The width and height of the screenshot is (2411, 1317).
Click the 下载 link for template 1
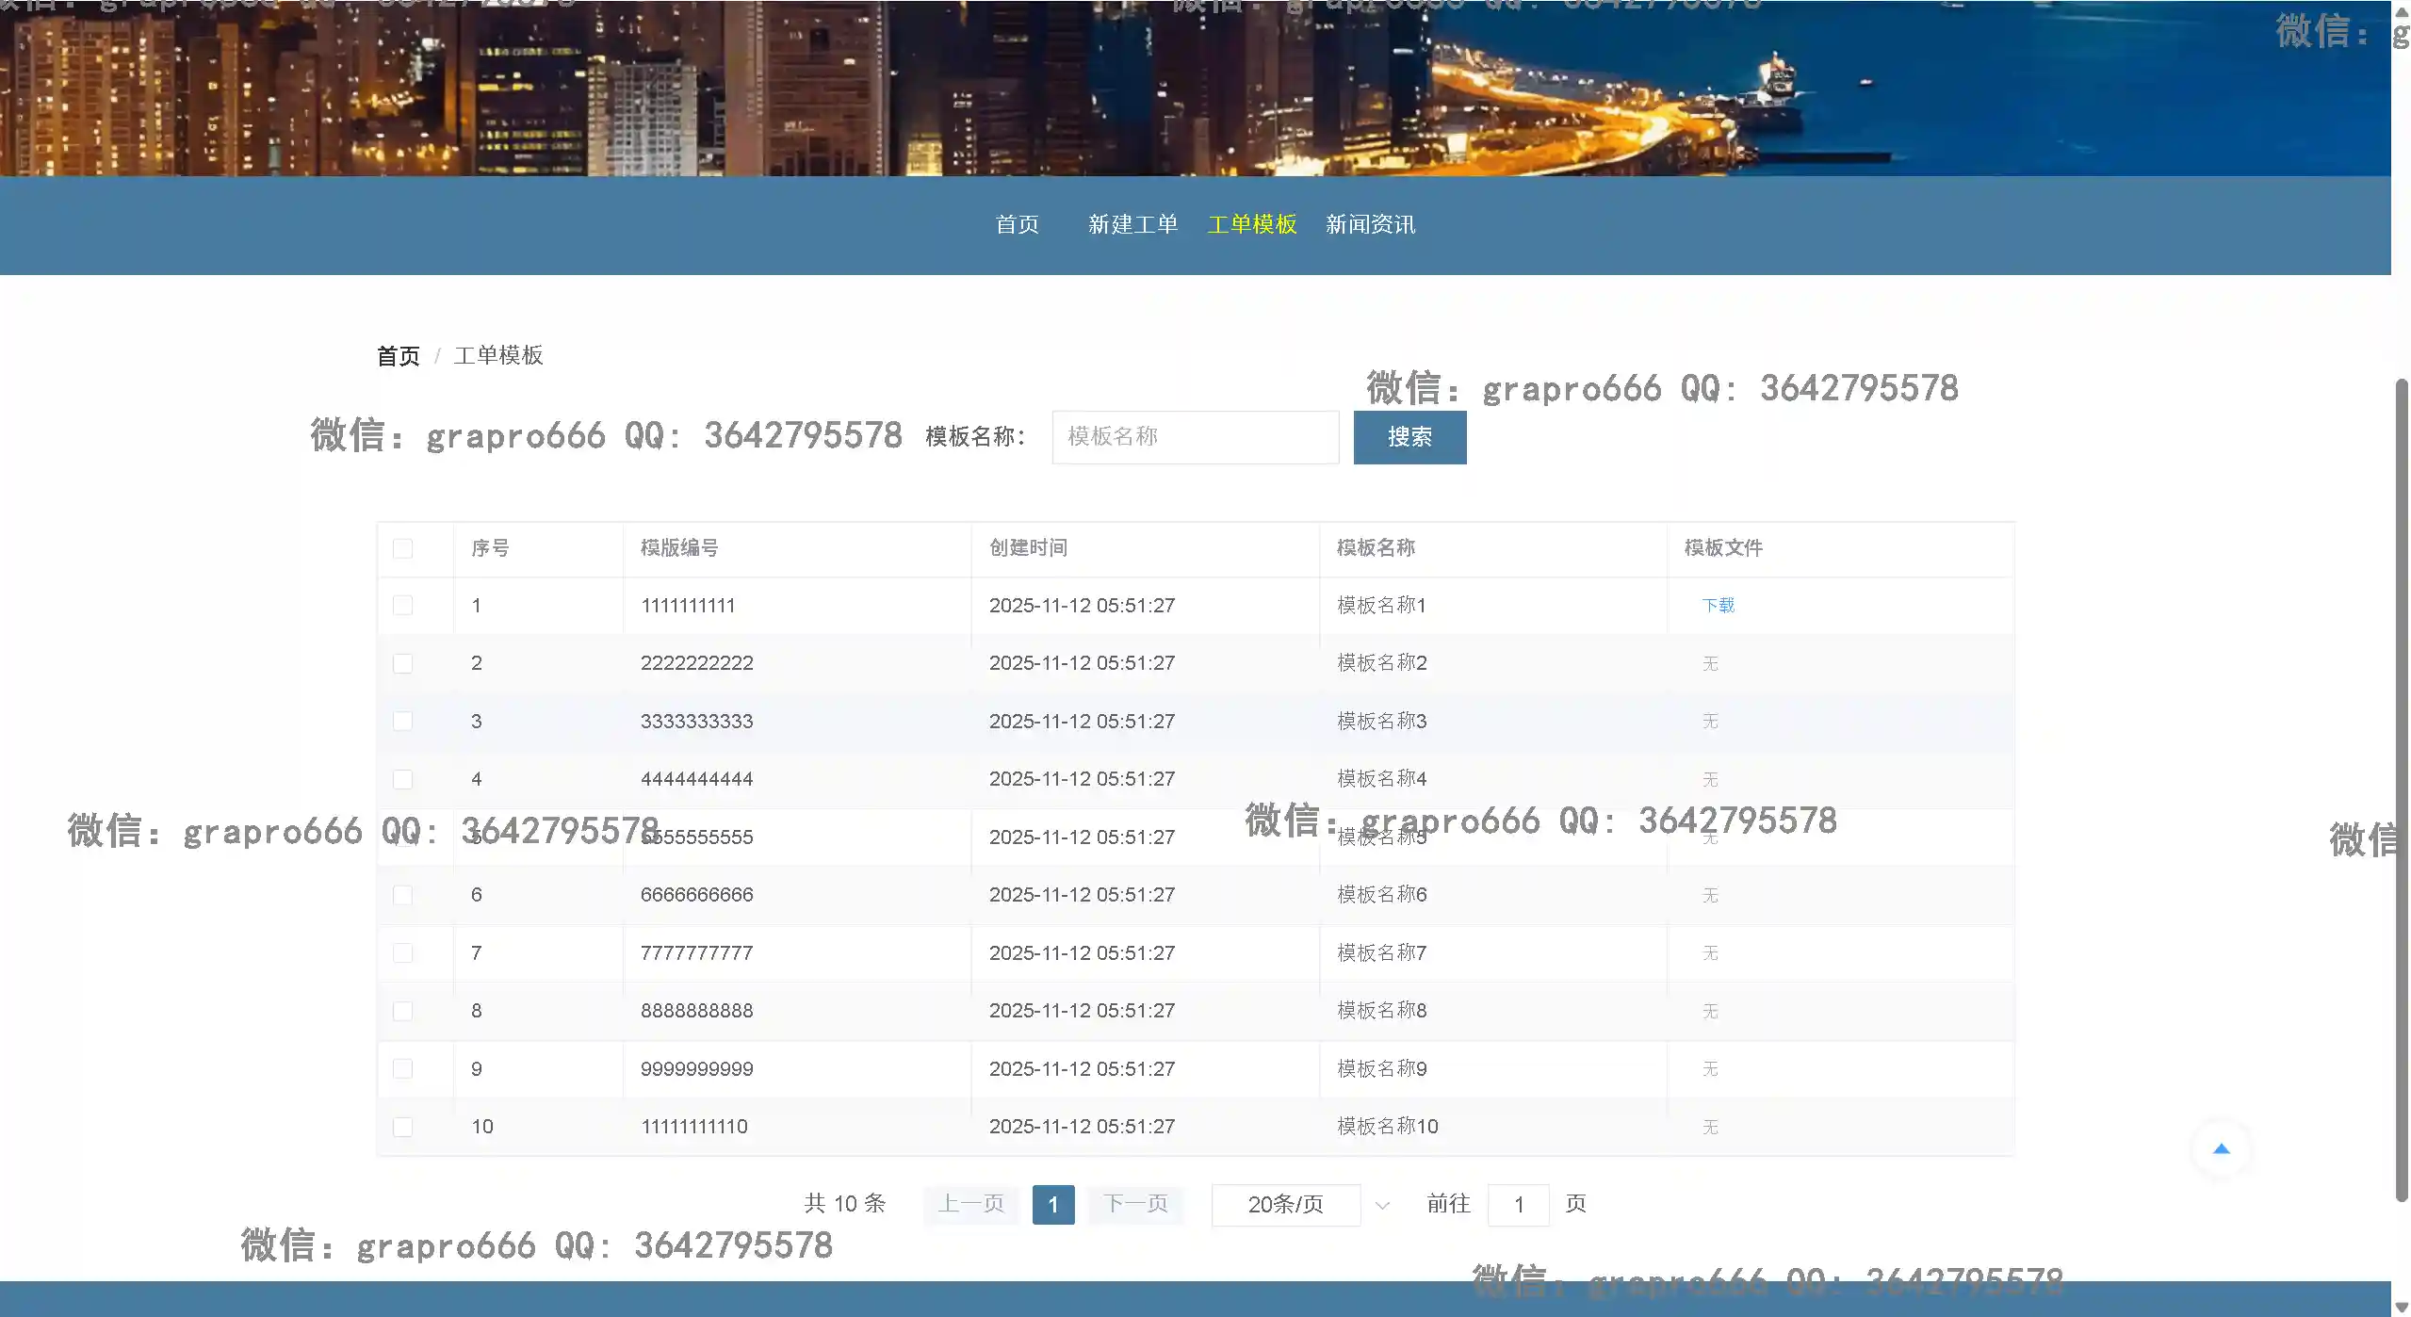coord(1718,606)
